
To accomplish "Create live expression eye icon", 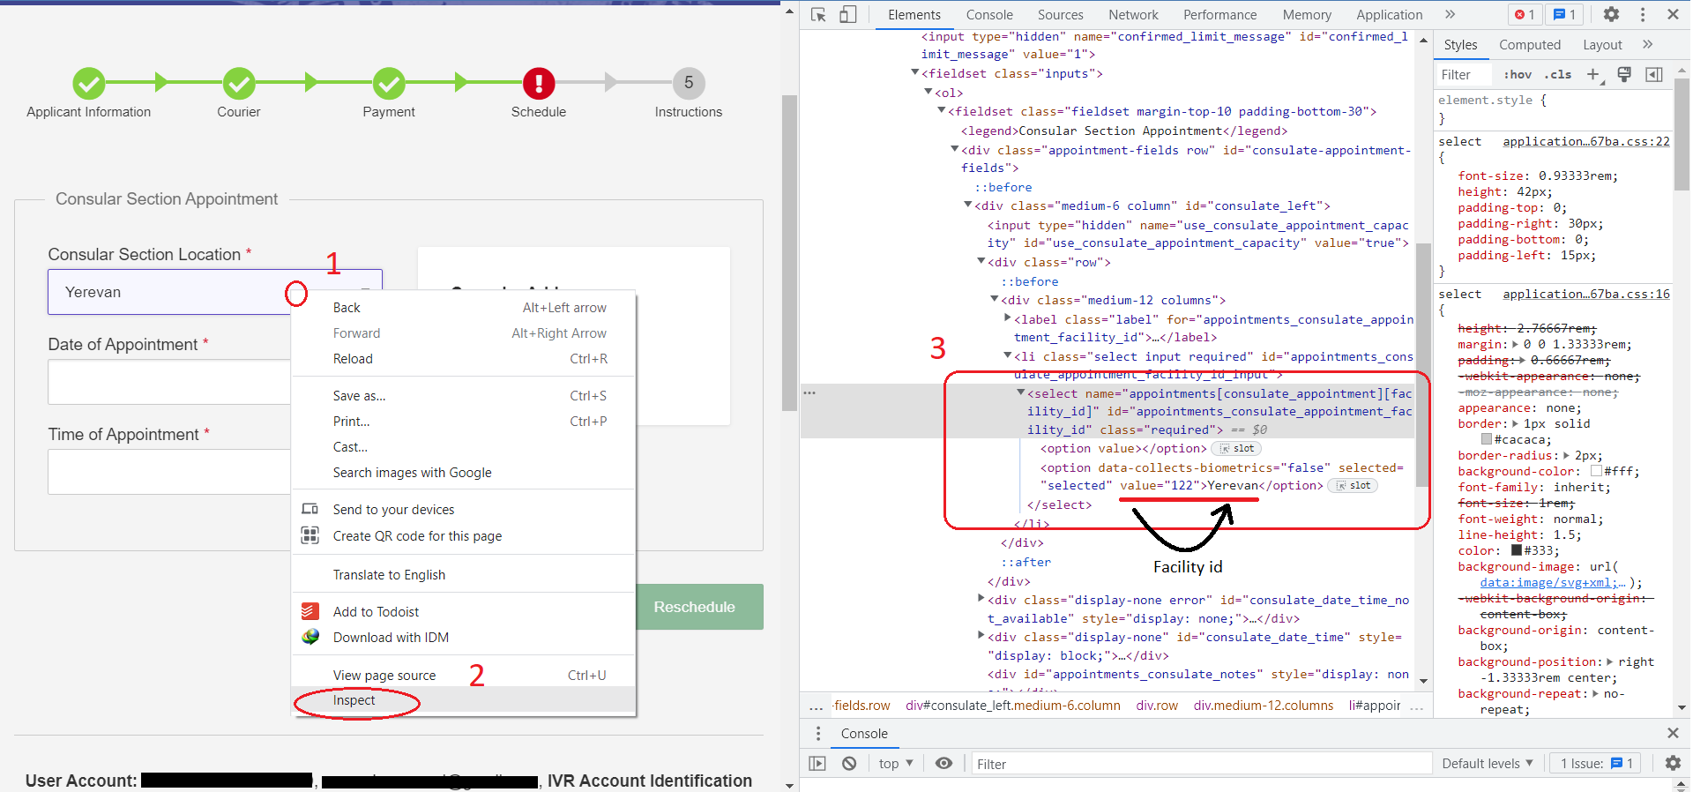I will pyautogui.click(x=943, y=763).
